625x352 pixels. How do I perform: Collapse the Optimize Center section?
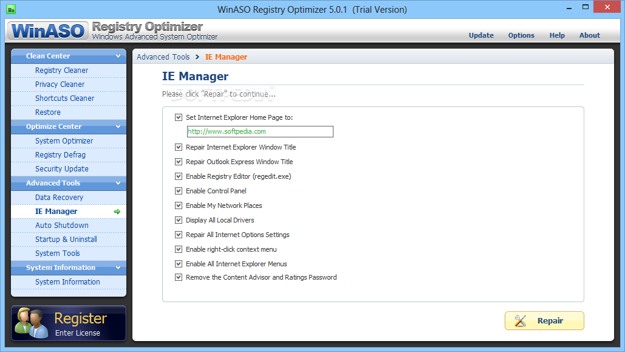tap(118, 126)
